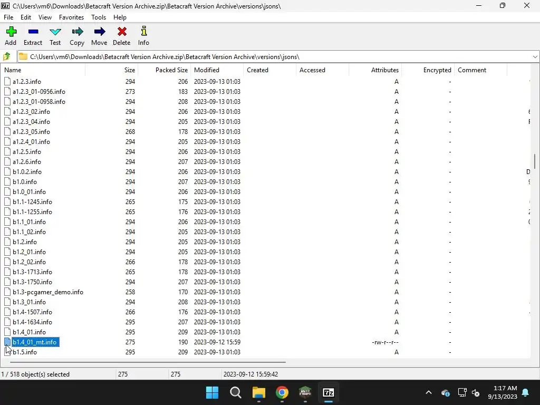Sort by Created column header
The width and height of the screenshot is (540, 405).
pos(269,70)
